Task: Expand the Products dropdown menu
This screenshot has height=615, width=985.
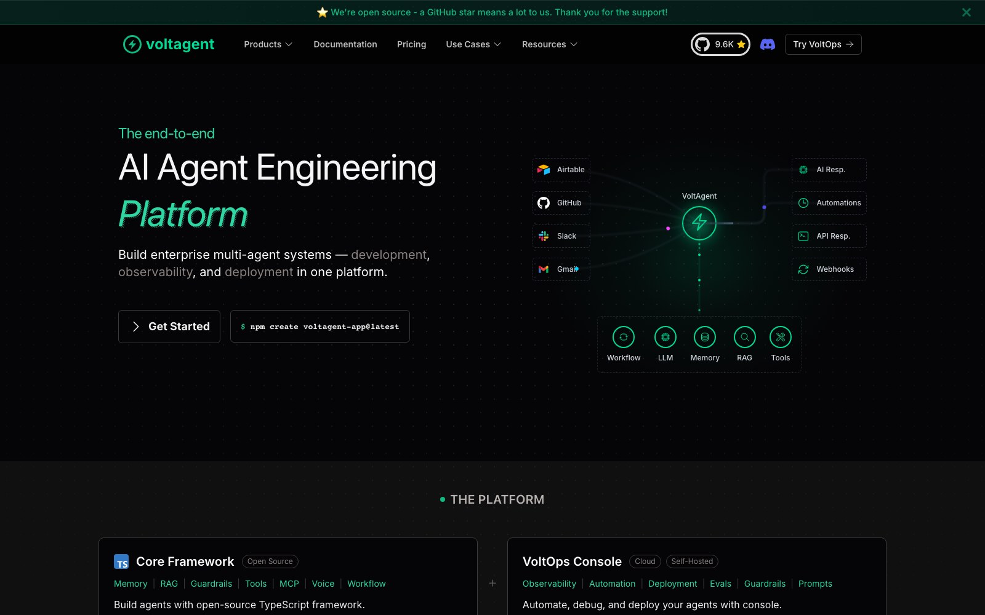Action: (268, 44)
